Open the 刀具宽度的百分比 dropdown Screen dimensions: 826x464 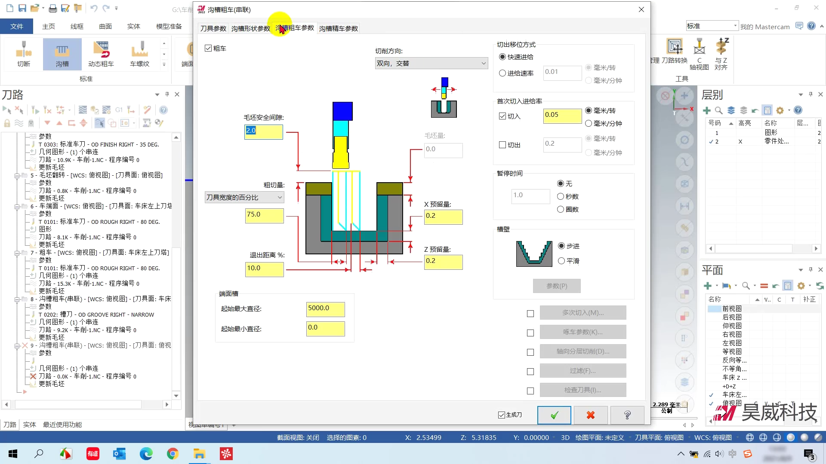[244, 198]
